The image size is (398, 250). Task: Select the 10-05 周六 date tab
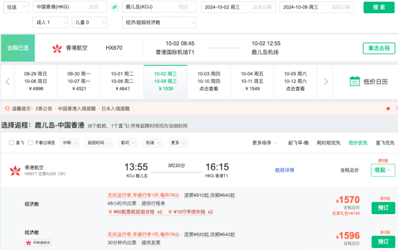click(295, 82)
